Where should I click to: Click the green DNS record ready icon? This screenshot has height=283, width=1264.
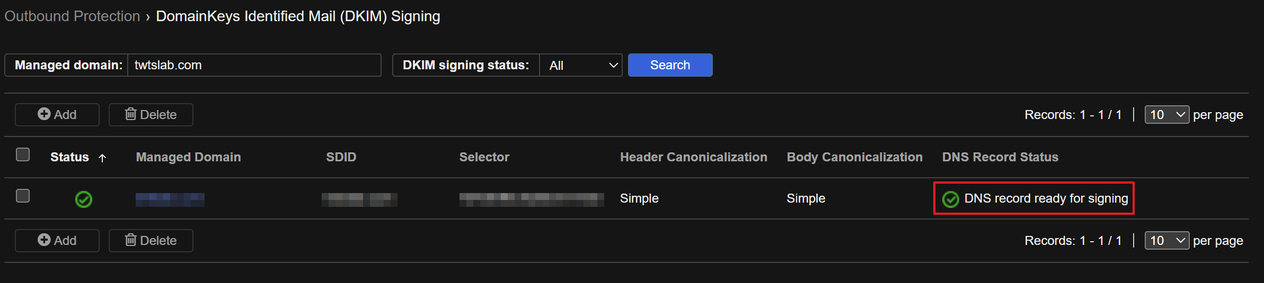pyautogui.click(x=950, y=199)
